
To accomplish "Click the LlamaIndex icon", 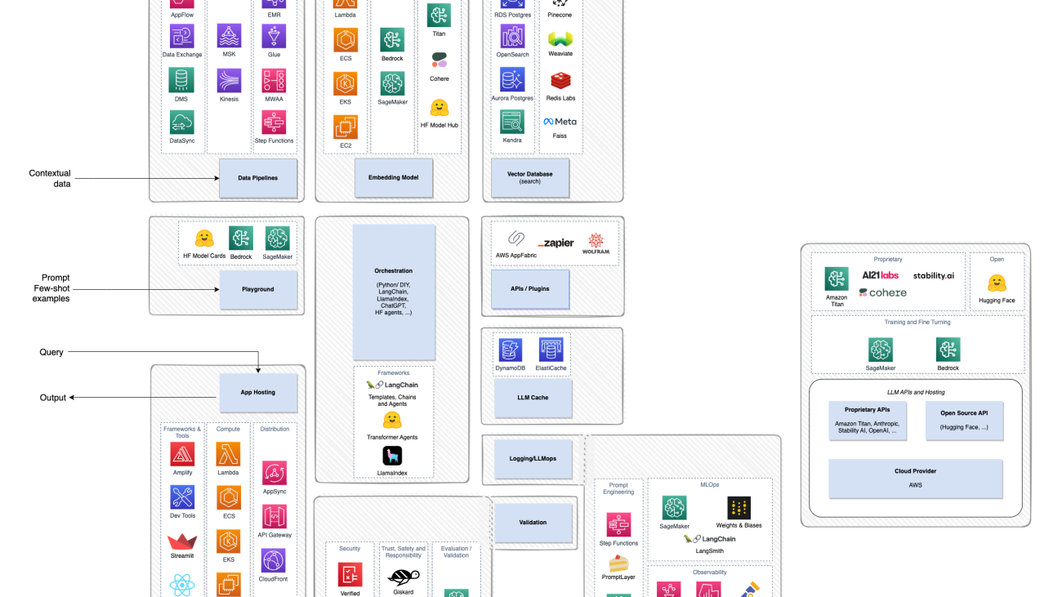I will tap(392, 456).
